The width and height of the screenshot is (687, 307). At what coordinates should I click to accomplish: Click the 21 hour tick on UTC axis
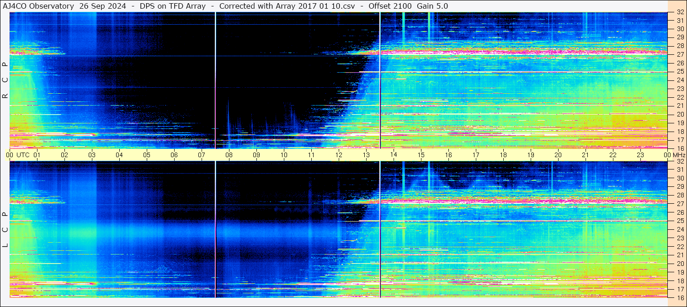tap(585, 155)
